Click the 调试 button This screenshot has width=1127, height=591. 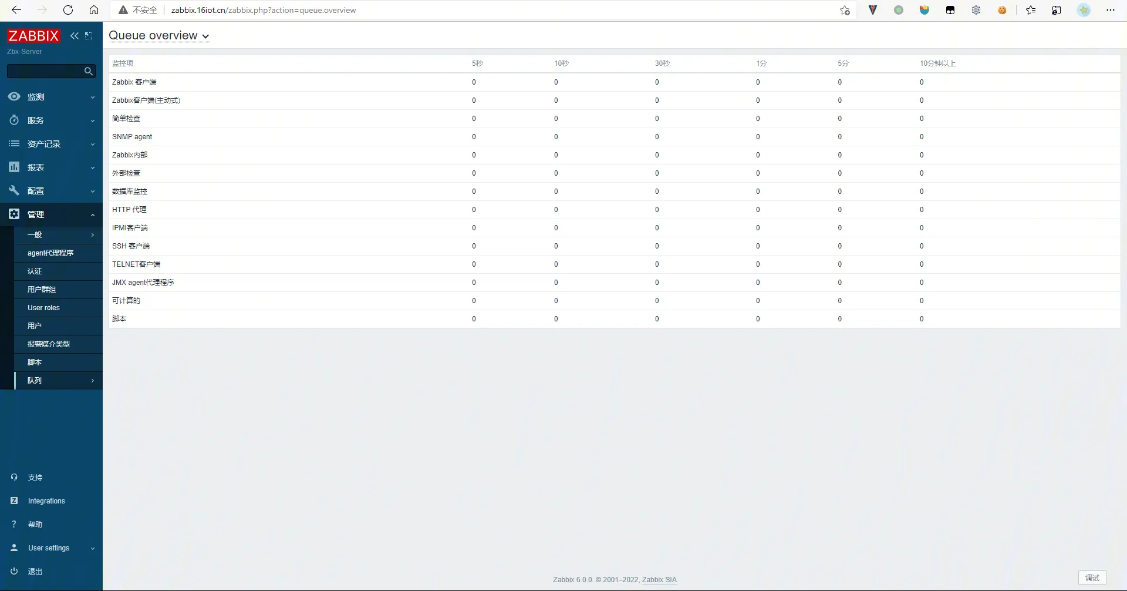(1092, 578)
